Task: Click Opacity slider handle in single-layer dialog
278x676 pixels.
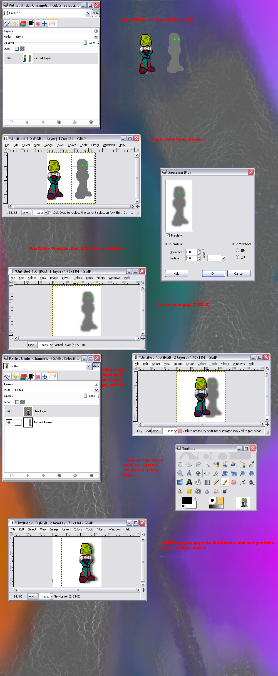Action: (x=85, y=43)
